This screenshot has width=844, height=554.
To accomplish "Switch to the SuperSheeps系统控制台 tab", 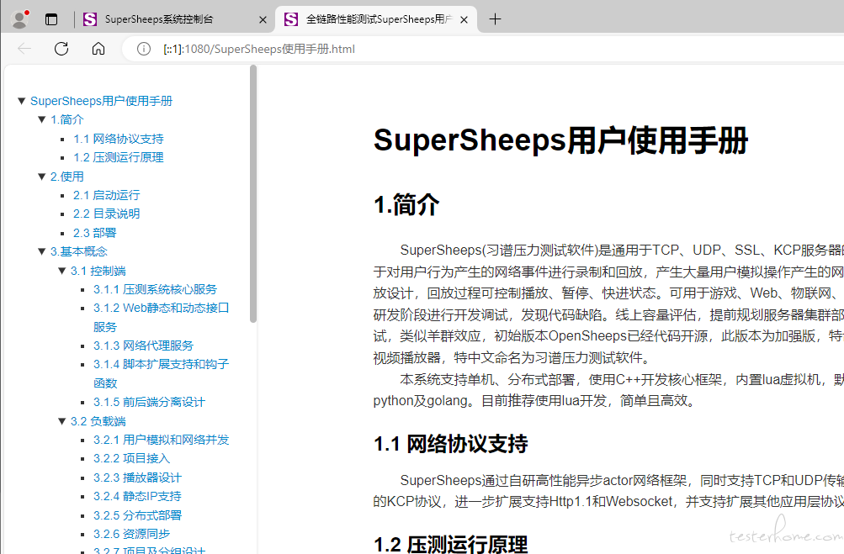I will coord(173,19).
